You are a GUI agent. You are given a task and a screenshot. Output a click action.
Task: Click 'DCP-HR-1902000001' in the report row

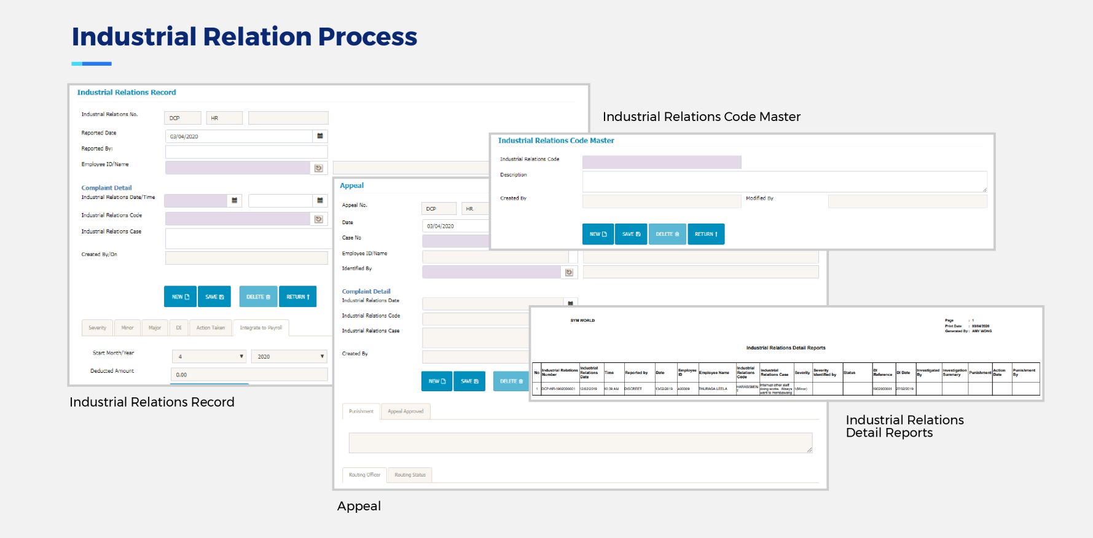point(558,389)
